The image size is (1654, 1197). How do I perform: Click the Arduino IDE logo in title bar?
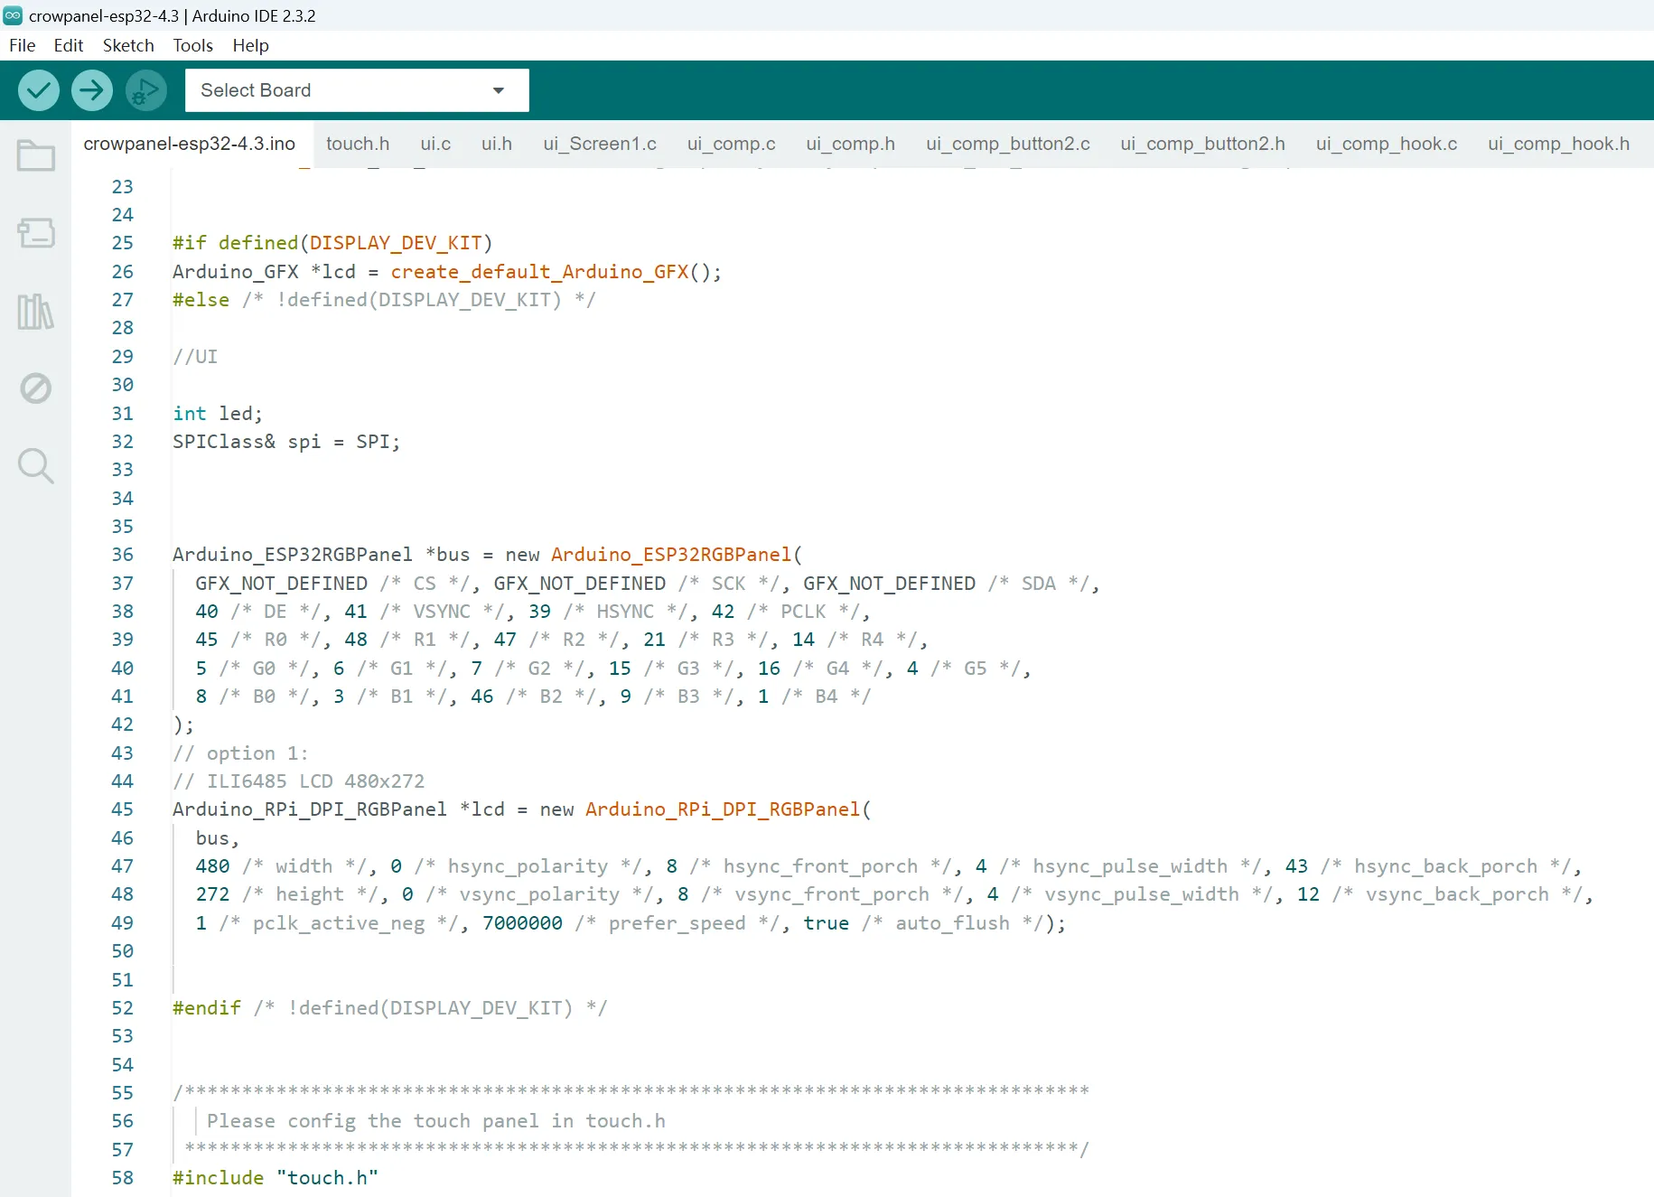click(13, 15)
